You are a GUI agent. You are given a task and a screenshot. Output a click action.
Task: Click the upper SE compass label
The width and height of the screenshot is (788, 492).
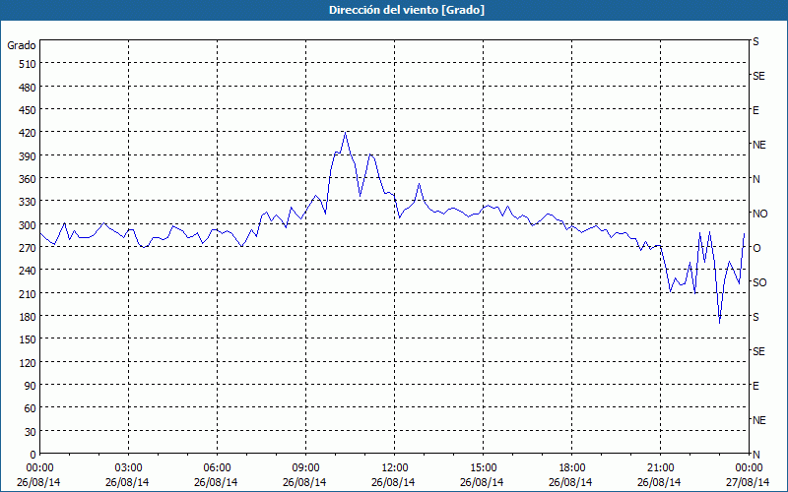[x=758, y=76]
